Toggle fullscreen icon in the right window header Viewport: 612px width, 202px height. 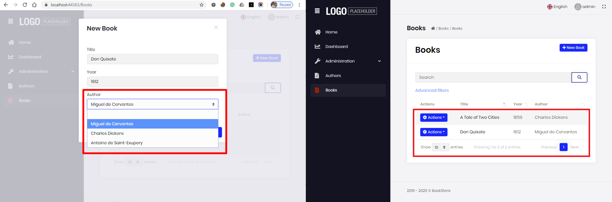point(604,7)
